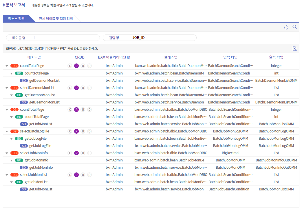Select the selectDaemonMonList method name

click(x=37, y=88)
